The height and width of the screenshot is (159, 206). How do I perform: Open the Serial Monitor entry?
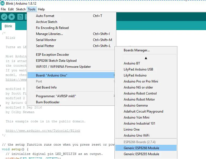pos(71,40)
